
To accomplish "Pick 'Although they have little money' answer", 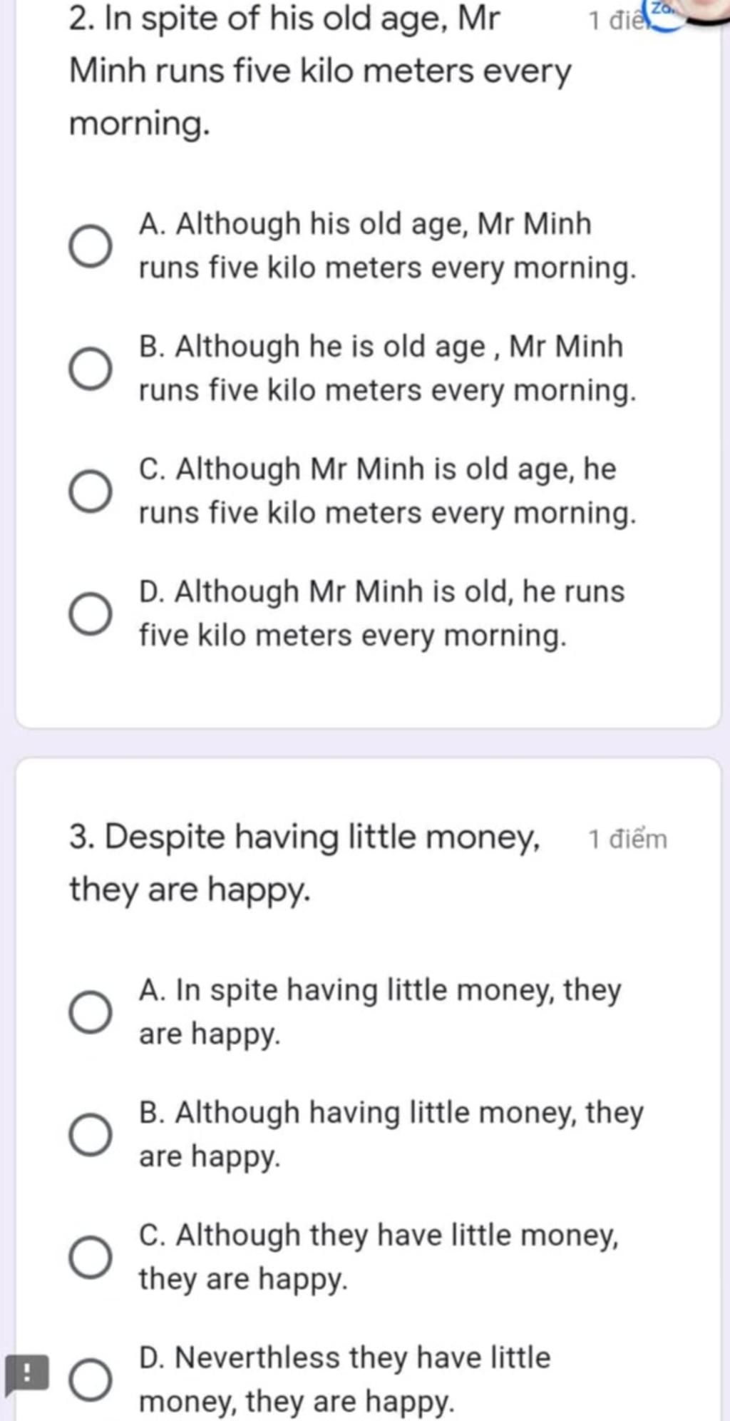I will (x=91, y=1258).
